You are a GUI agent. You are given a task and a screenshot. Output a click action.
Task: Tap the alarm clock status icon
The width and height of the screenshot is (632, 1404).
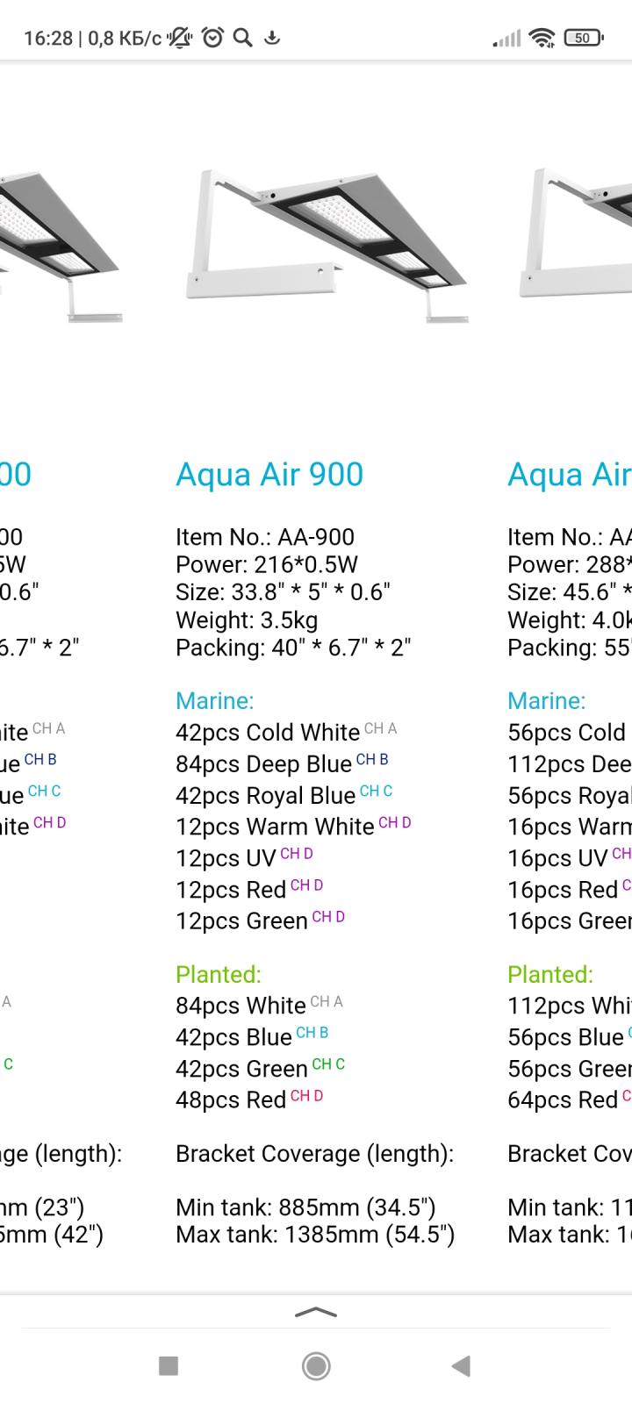coord(212,38)
